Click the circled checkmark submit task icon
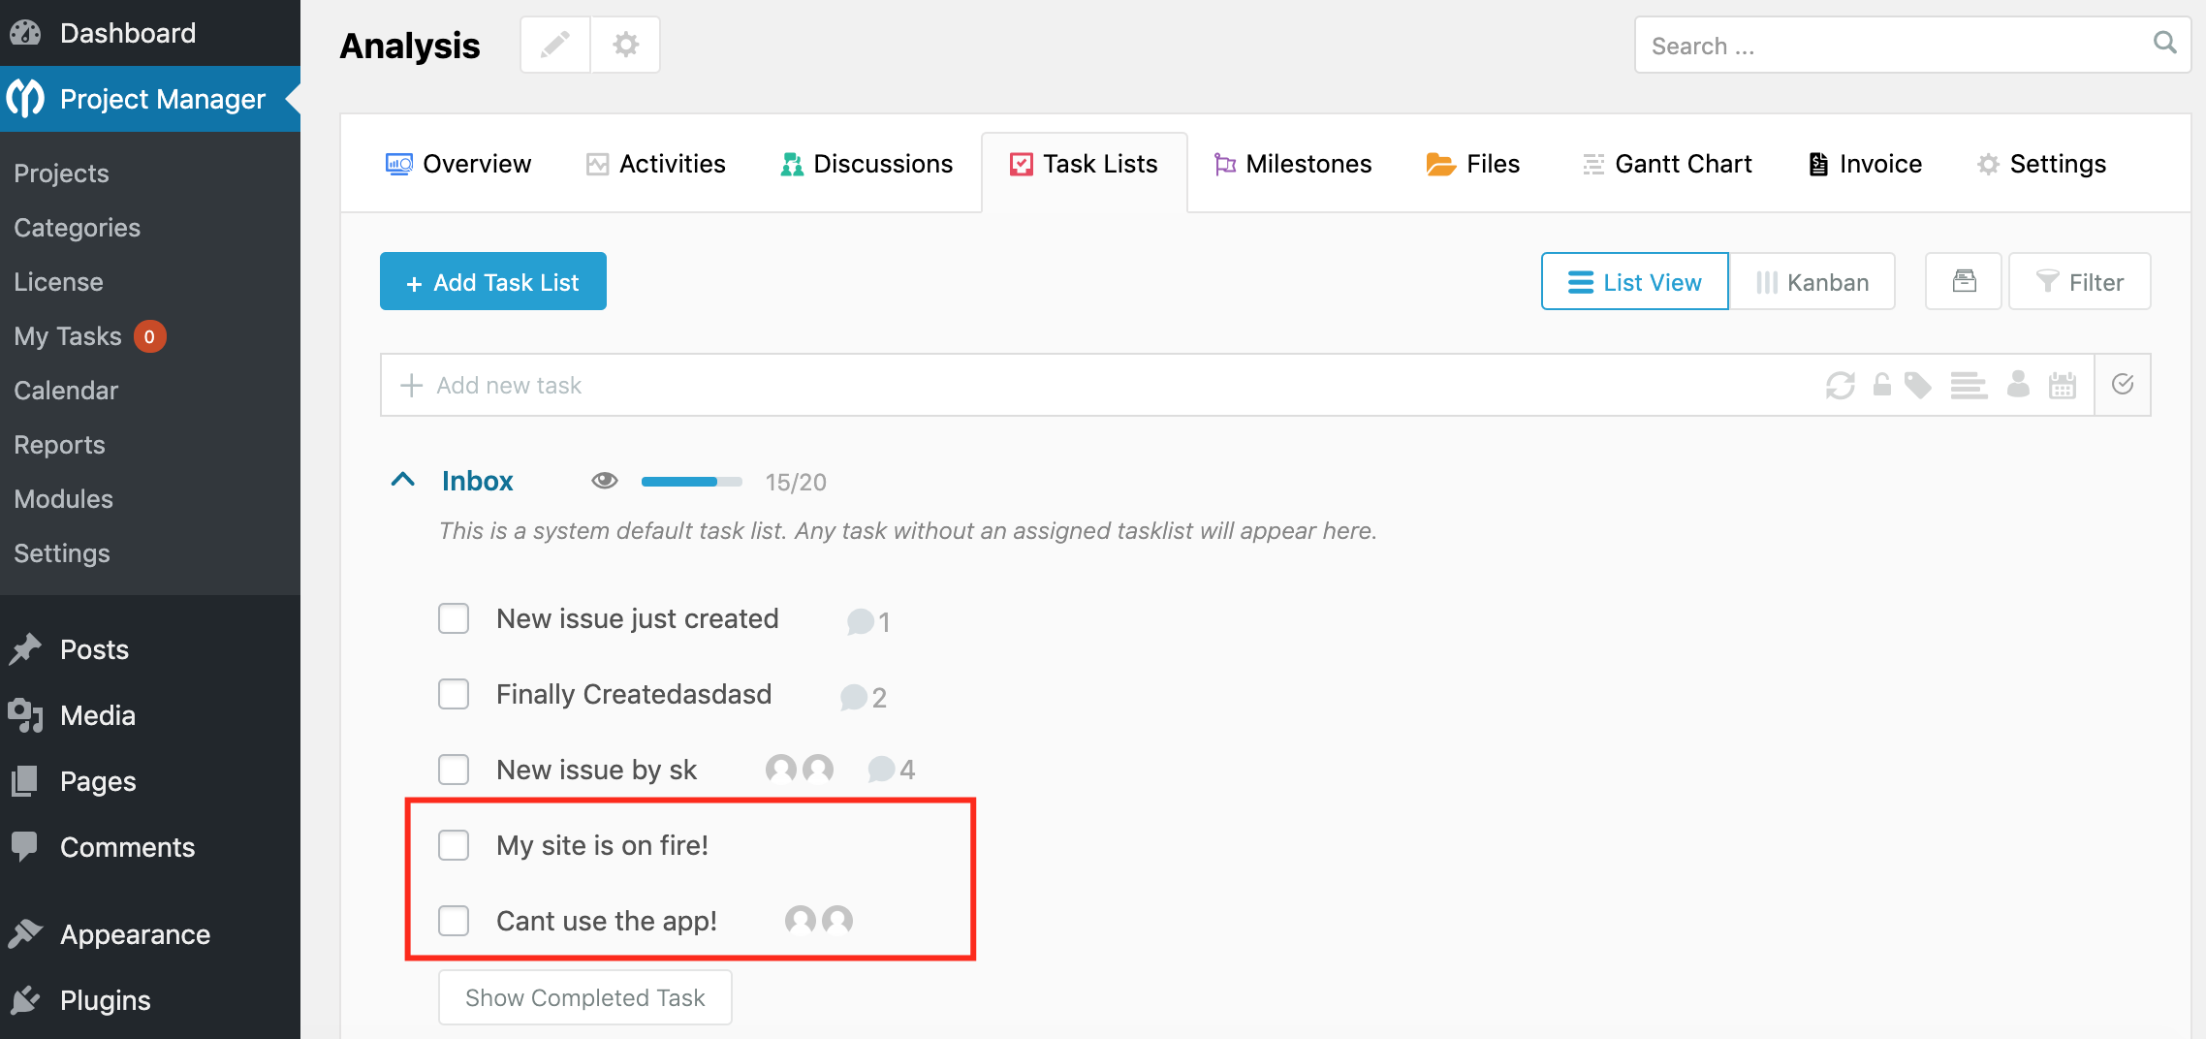Image resolution: width=2206 pixels, height=1039 pixels. click(x=2123, y=384)
